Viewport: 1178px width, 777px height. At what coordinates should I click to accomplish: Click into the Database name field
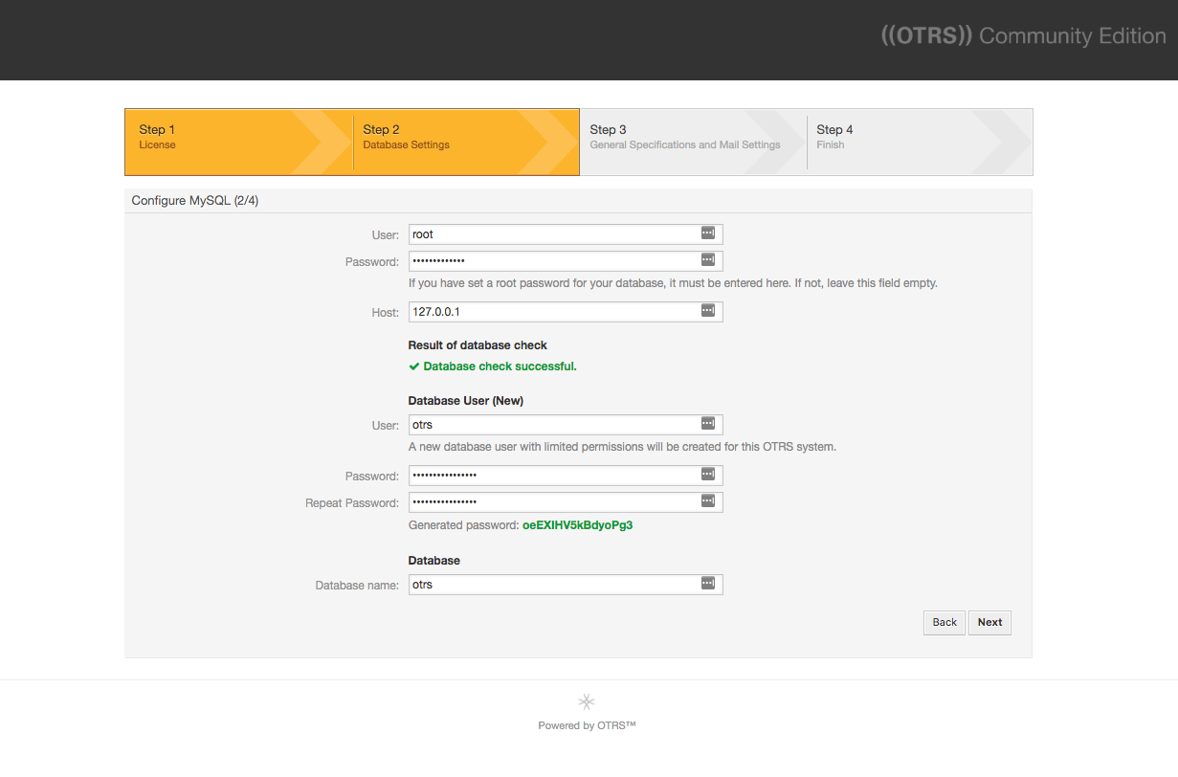point(566,584)
